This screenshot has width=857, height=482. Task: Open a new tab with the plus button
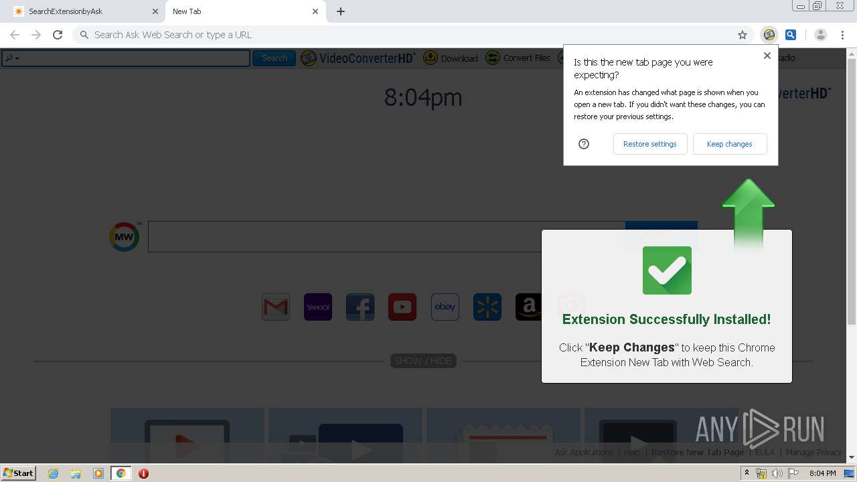(340, 11)
